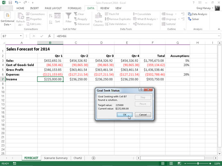The height and width of the screenshot is (166, 222).
Task: Click the zoom out minus button
Action: 185,164
